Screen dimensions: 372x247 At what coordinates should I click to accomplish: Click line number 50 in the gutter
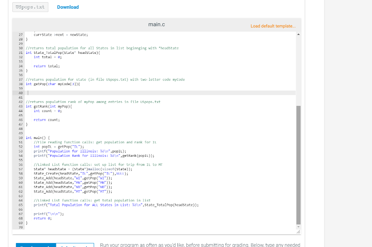coord(20,138)
